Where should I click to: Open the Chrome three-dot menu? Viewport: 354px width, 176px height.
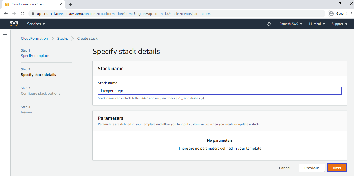[x=350, y=14]
